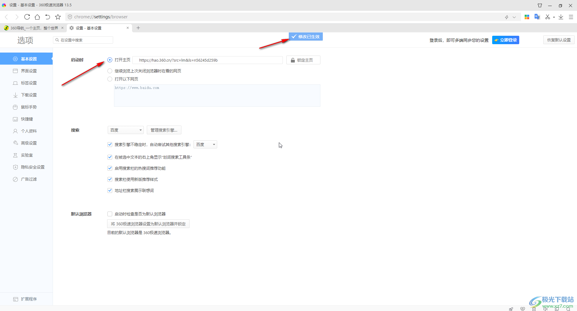Open the 百度 default search engine dropdown
Screen dimensions: 577x311
click(x=126, y=130)
